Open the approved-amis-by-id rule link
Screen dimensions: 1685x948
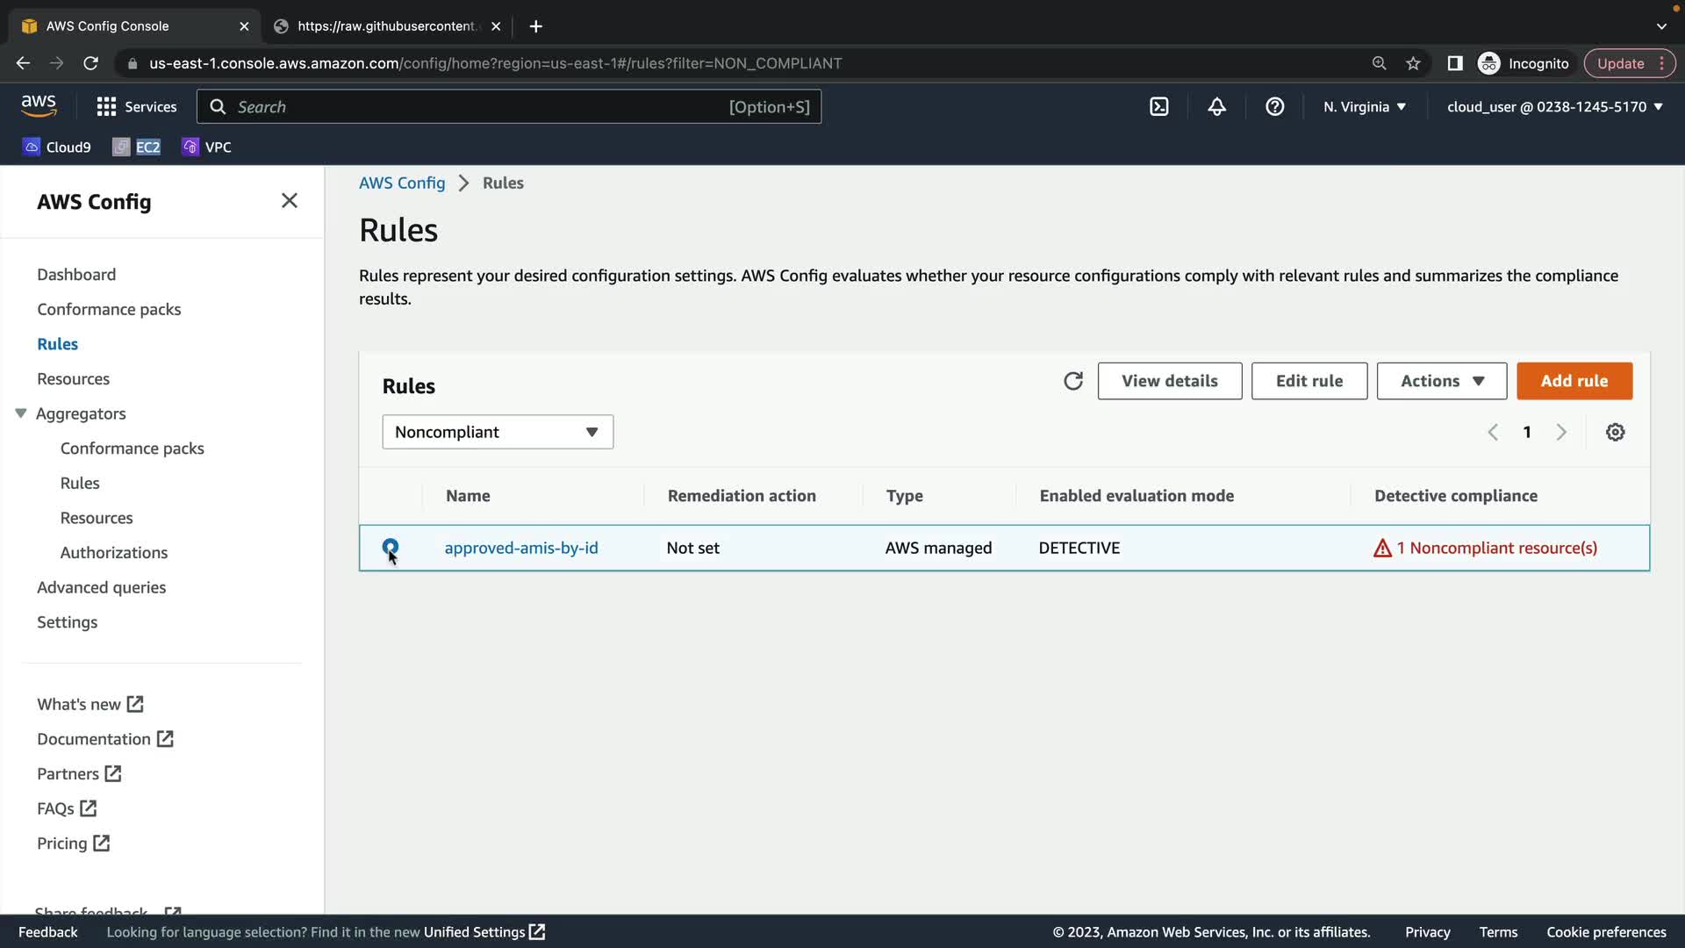pos(520,548)
